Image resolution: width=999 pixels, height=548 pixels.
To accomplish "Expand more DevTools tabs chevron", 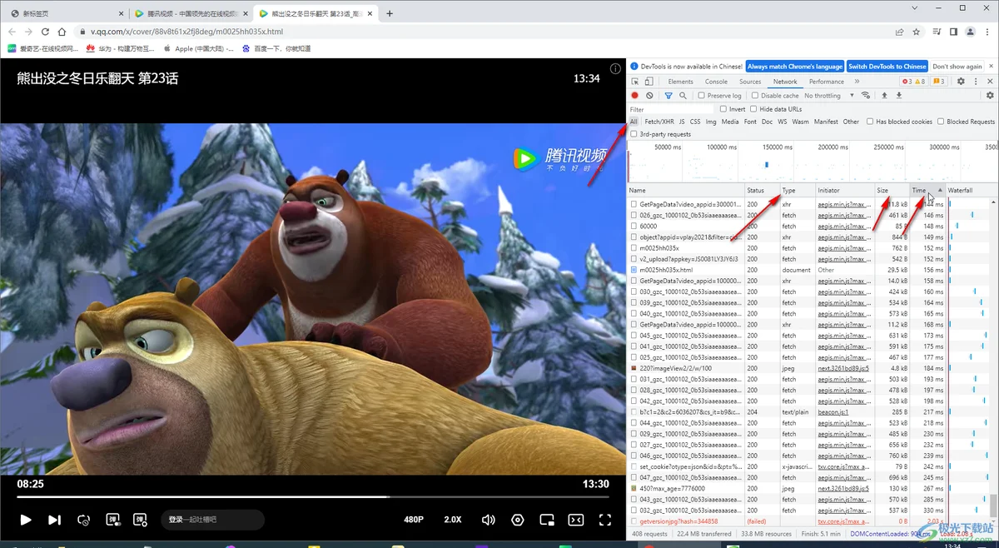I will (857, 82).
